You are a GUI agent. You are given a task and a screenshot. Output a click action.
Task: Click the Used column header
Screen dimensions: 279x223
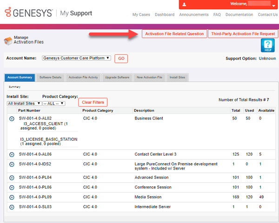(249, 111)
